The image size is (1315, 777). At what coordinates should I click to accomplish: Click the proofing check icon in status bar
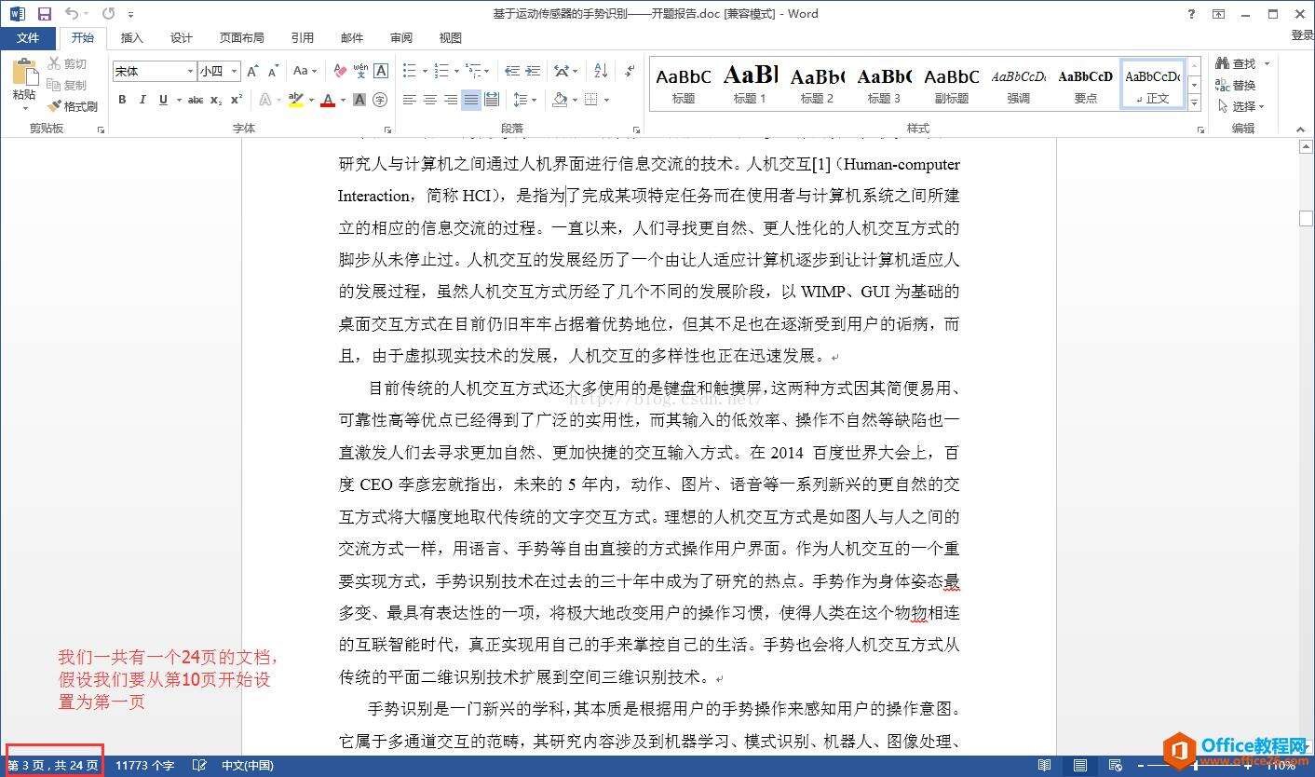click(x=199, y=766)
